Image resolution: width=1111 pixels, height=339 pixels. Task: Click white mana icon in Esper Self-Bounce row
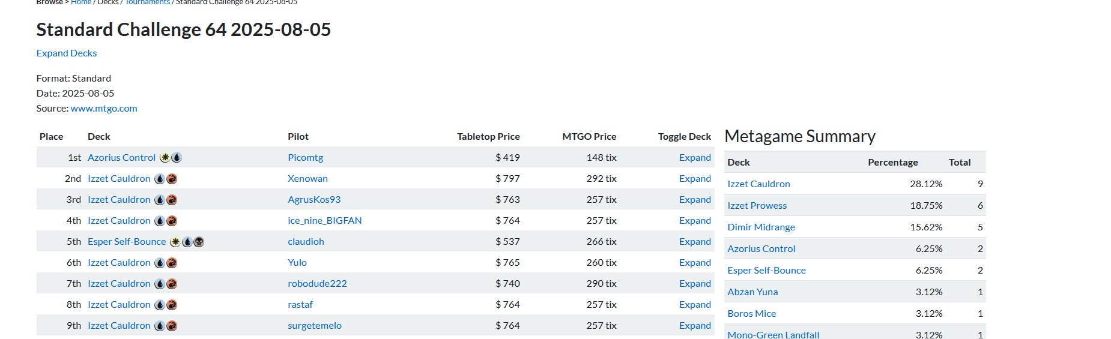(x=175, y=242)
